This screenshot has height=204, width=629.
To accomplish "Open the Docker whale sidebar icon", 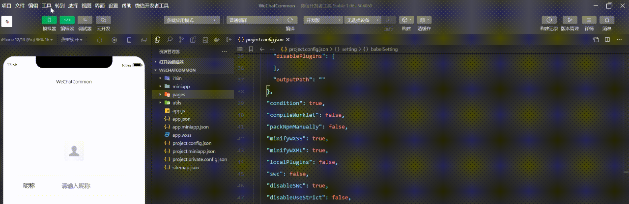I will (217, 40).
